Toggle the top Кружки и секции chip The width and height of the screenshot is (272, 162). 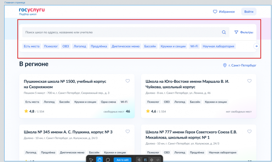point(173,46)
